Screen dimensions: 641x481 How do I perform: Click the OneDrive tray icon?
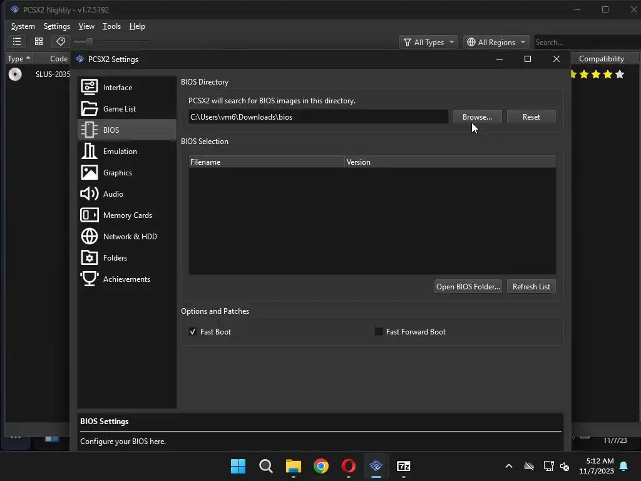click(x=529, y=466)
